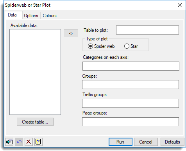
Task: Click the blue undo arrow icon
Action: (19, 142)
